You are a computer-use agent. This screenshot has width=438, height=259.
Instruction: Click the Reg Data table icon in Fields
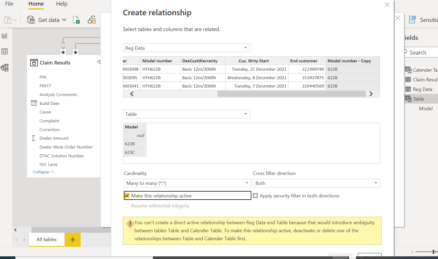[408, 89]
